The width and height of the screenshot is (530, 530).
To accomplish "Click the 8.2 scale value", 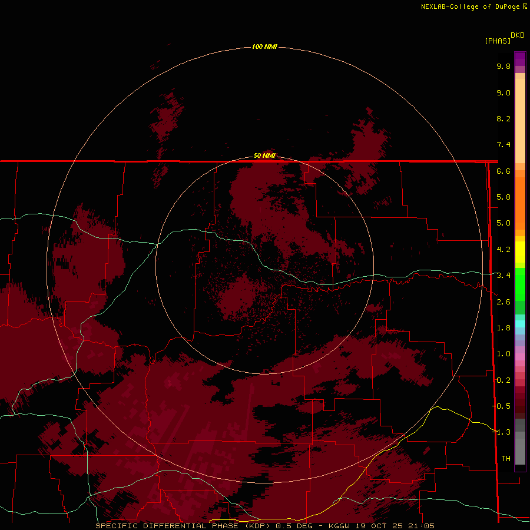I will click(503, 118).
